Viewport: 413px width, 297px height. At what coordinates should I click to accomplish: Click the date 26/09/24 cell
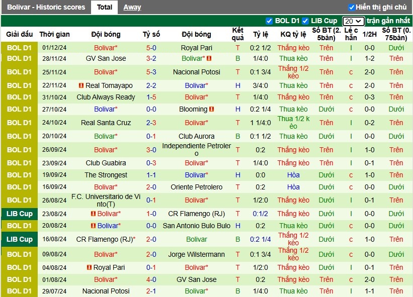54,150
